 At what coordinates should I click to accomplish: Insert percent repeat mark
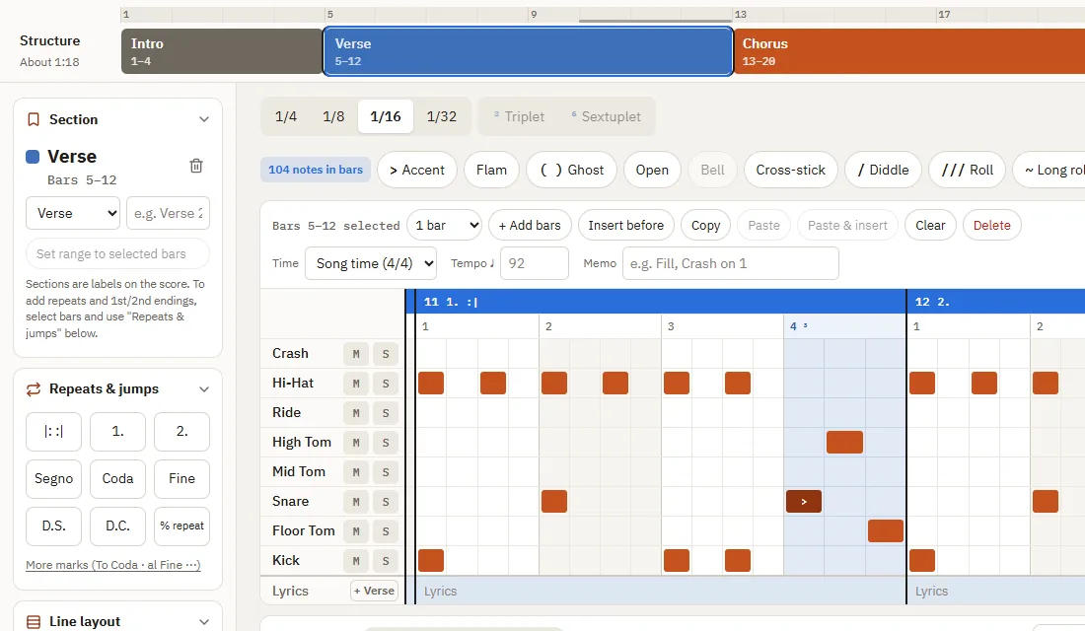pyautogui.click(x=182, y=526)
